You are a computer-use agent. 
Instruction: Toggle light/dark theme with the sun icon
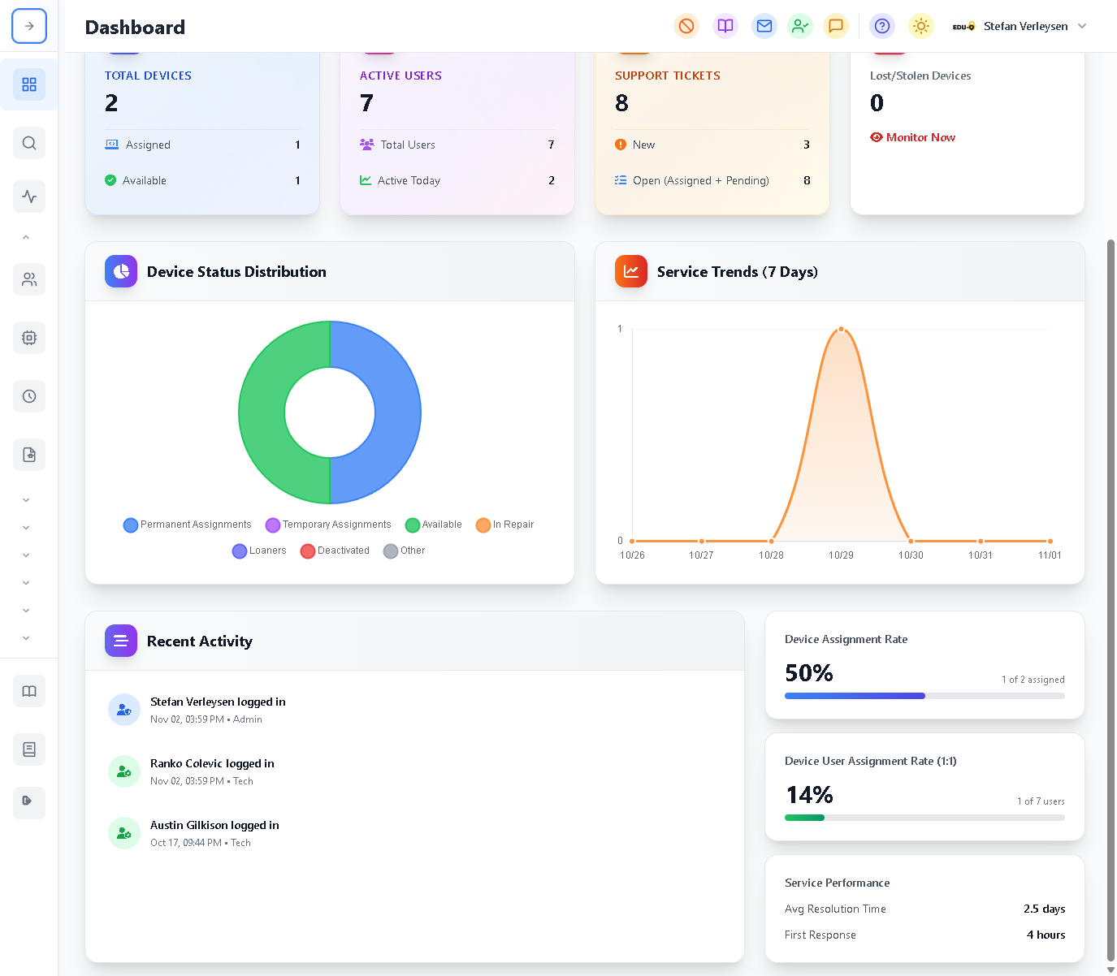pos(920,26)
